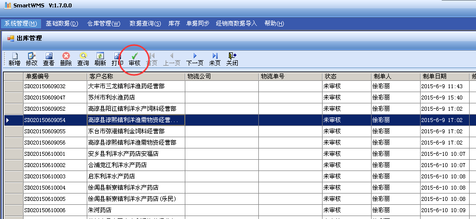The width and height of the screenshot is (476, 219).
Task: Sort by 单据编号 column header
Action: click(x=54, y=76)
